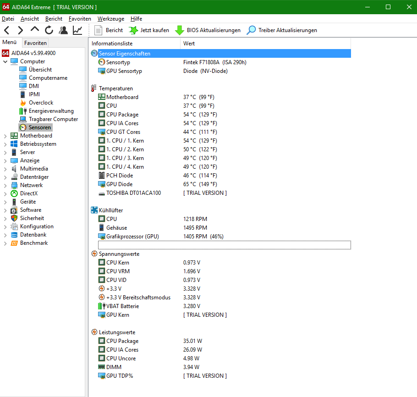Click the Overclock flame icon
This screenshot has height=397, width=417.
[x=23, y=103]
